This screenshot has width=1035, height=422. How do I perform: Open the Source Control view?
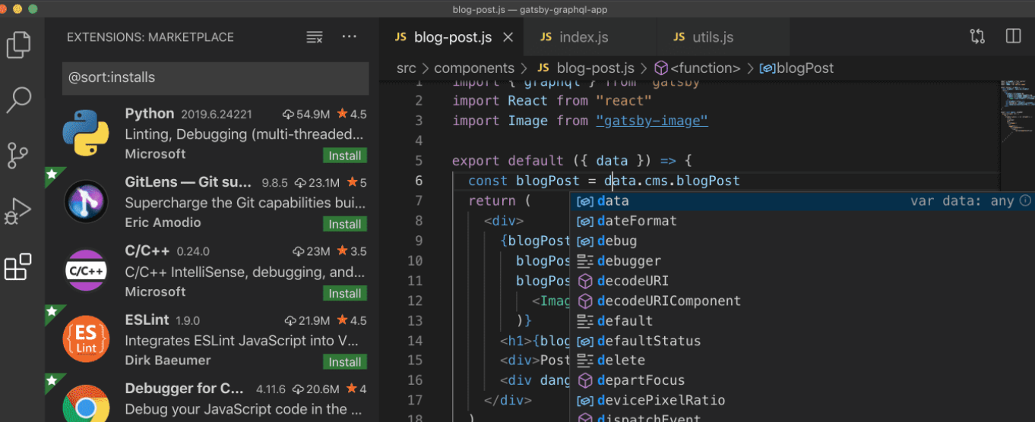click(x=19, y=154)
